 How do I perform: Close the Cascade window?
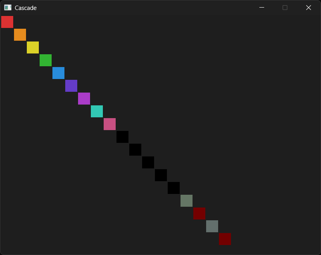click(309, 8)
